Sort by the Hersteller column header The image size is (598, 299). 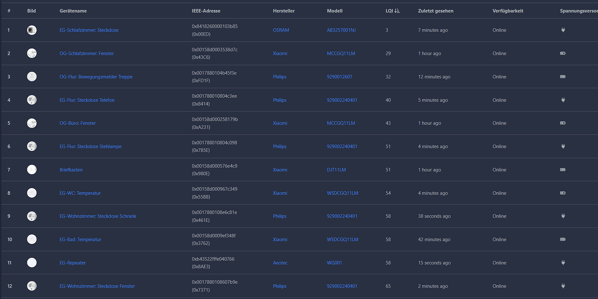tap(283, 11)
